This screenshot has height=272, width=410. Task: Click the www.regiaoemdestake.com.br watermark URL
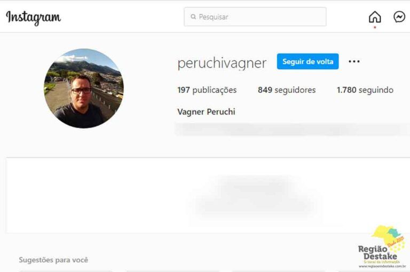tap(382, 266)
